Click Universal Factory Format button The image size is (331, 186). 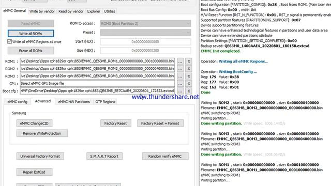[x=40, y=156]
